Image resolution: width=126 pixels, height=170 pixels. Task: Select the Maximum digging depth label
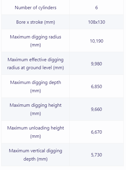click(x=35, y=86)
